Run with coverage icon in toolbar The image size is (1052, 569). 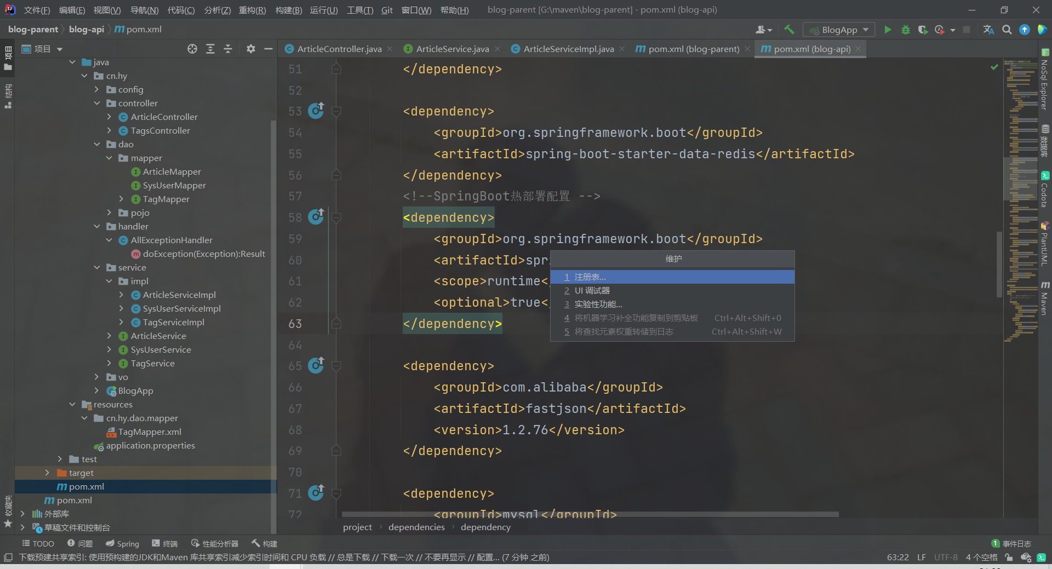923,30
